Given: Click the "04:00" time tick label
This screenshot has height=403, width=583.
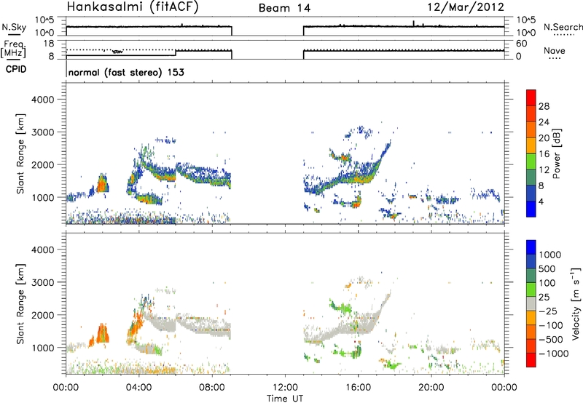Looking at the screenshot, I should (x=139, y=388).
